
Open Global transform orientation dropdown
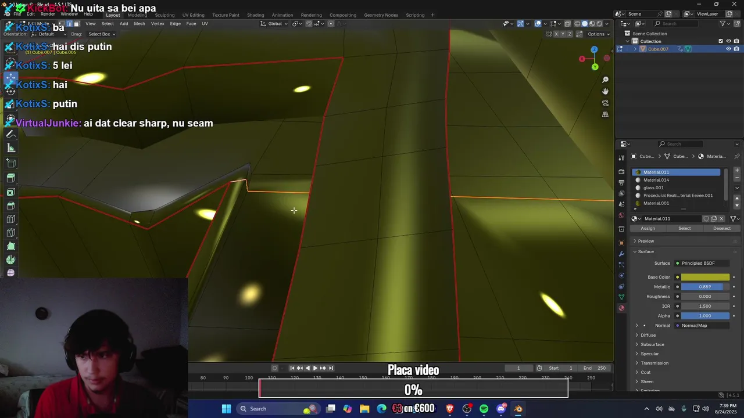(274, 24)
